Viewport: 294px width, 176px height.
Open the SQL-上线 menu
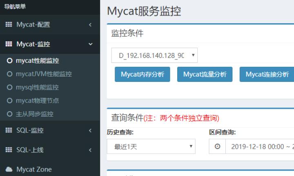click(30, 150)
